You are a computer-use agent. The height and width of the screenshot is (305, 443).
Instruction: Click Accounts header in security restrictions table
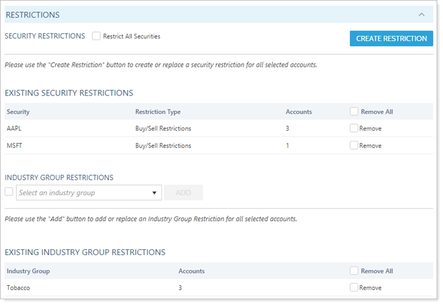pyautogui.click(x=298, y=111)
